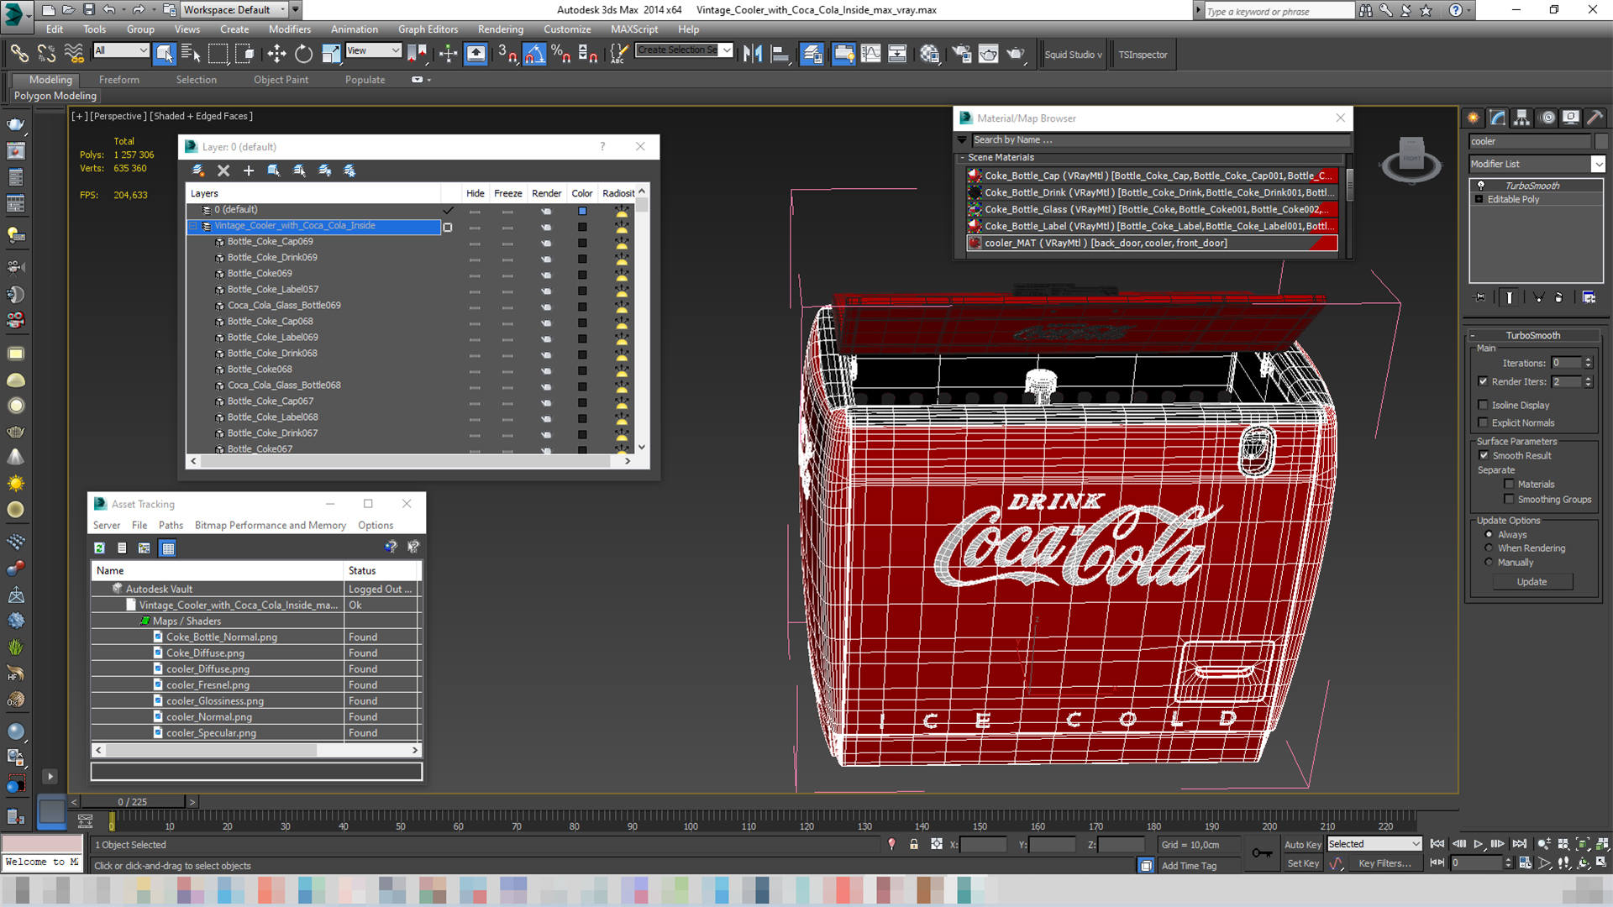Viewport: 1613px width, 907px height.
Task: Click the Auto Key button
Action: (1302, 845)
